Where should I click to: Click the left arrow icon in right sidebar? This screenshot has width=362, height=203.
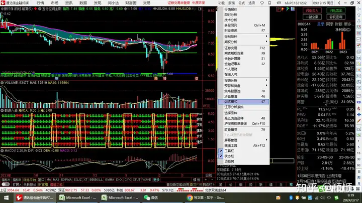pyautogui.click(x=358, y=9)
